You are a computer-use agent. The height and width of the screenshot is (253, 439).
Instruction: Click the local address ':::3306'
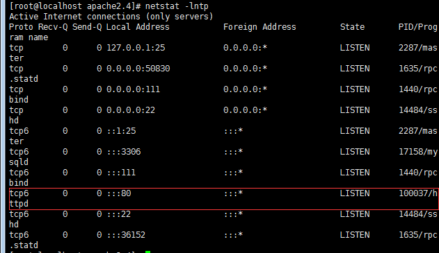[124, 152]
